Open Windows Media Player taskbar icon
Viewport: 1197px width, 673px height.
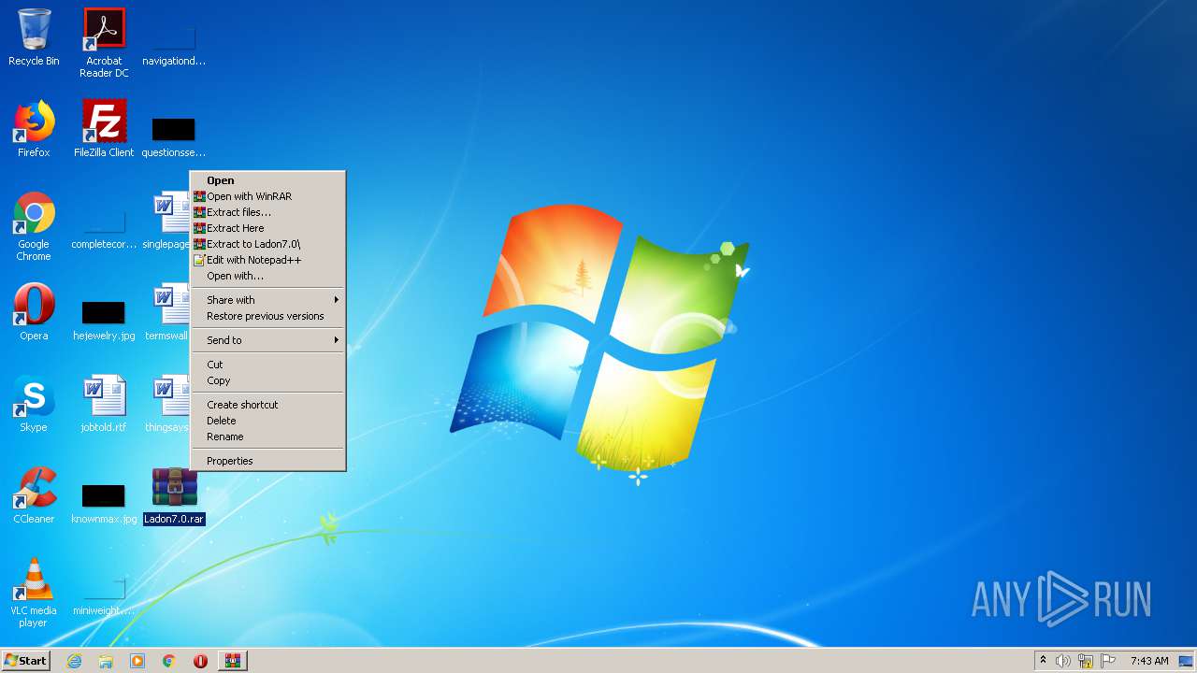coord(137,661)
